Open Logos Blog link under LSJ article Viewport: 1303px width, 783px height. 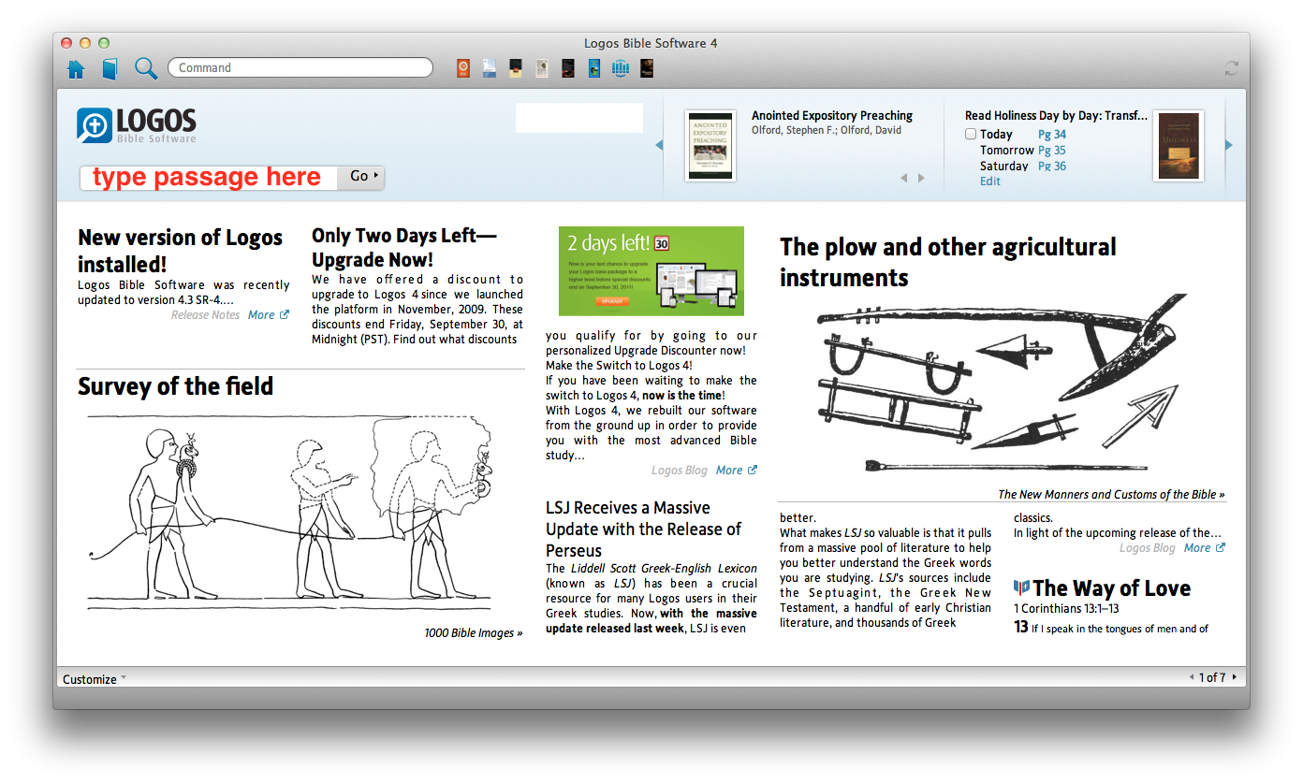point(1148,548)
